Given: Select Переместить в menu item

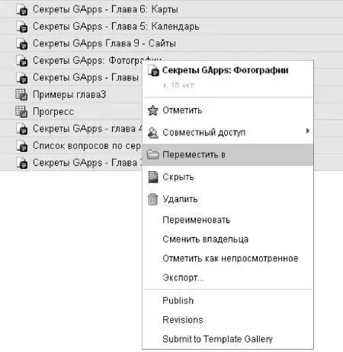Looking at the screenshot, I should tap(228, 154).
